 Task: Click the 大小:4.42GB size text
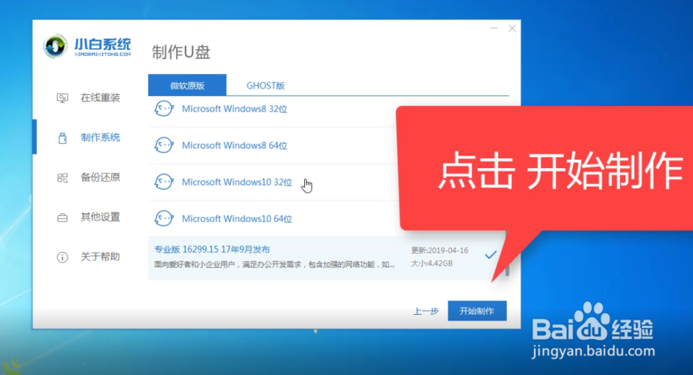(x=432, y=264)
